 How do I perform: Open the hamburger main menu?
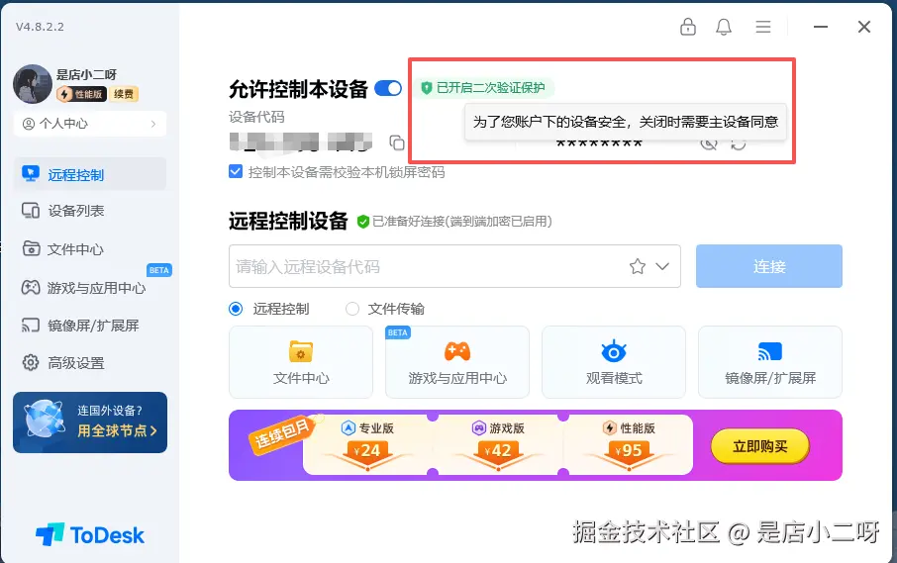763,27
